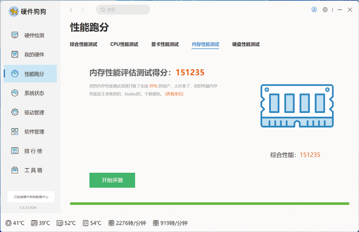This screenshot has width=359, height=232.
Task: Open the 查看排名 ranking link
Action: (x=174, y=94)
